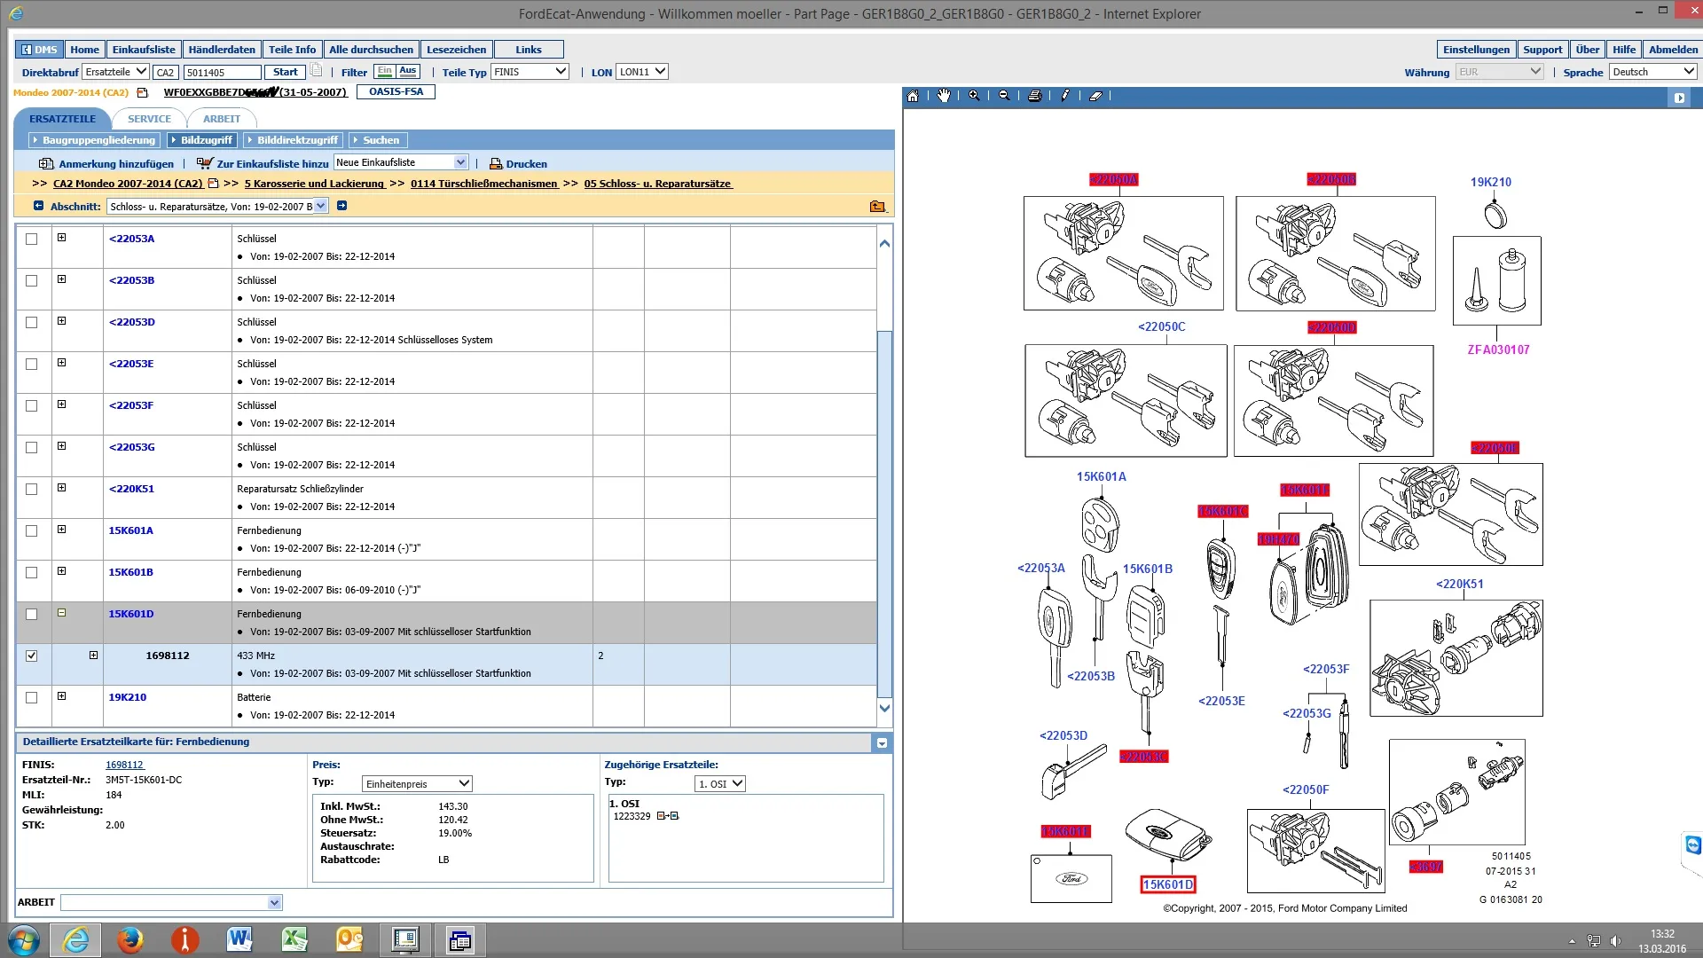Tick the checkbox for 19K210 Batterie

[32, 697]
